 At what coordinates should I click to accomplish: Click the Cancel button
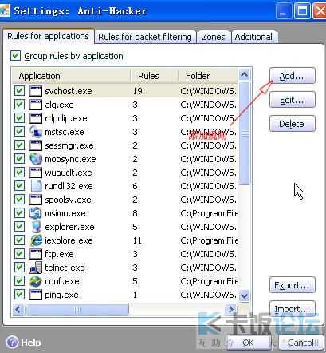(x=300, y=343)
